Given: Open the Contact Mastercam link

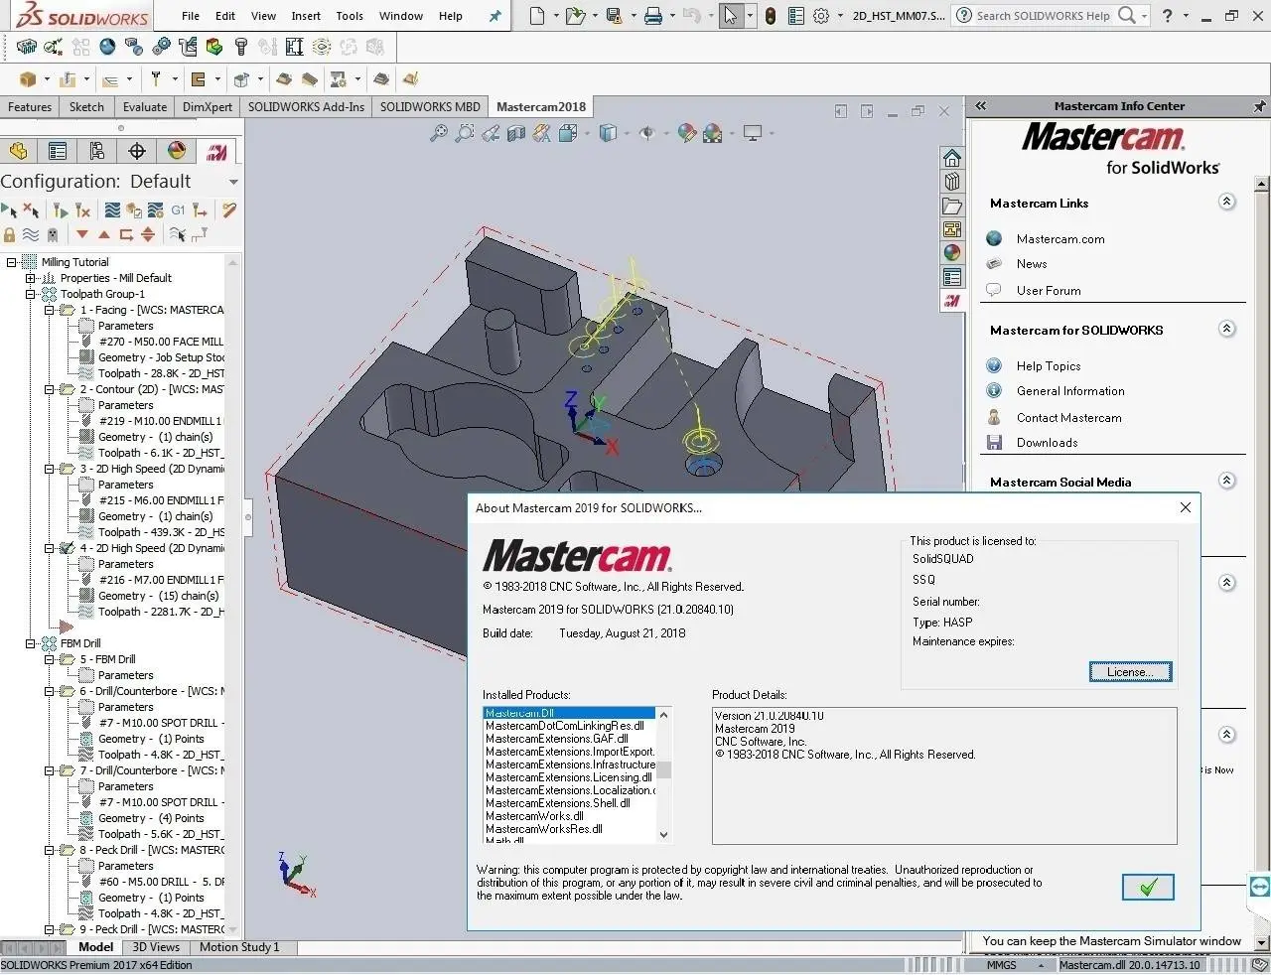Looking at the screenshot, I should (x=1068, y=418).
